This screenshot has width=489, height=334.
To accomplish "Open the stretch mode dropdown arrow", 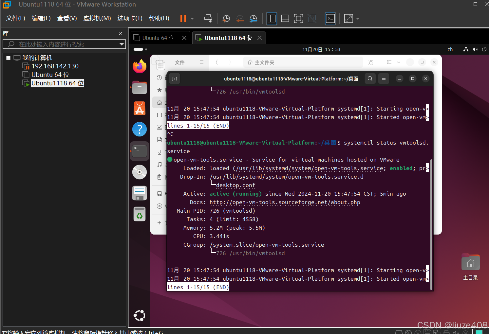I will [358, 19].
